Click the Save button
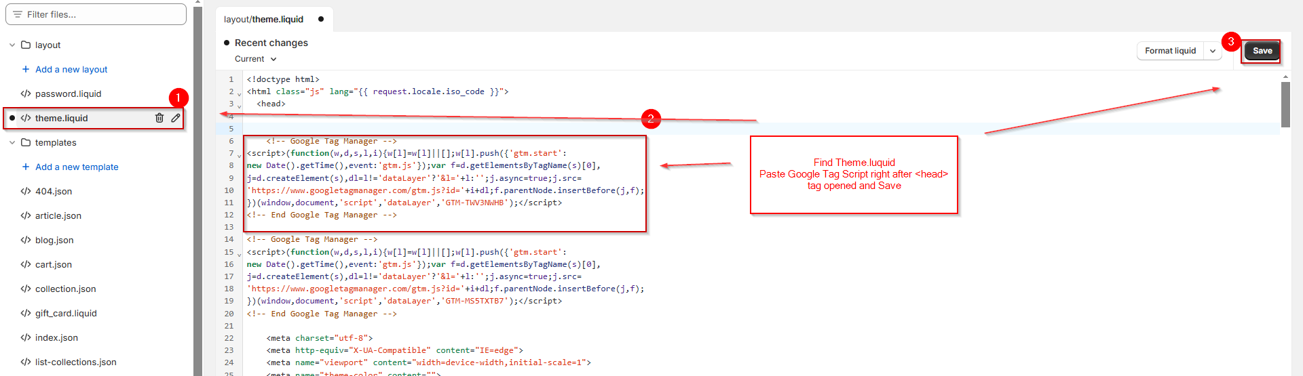Viewport: 1303px width, 376px height. click(x=1262, y=51)
